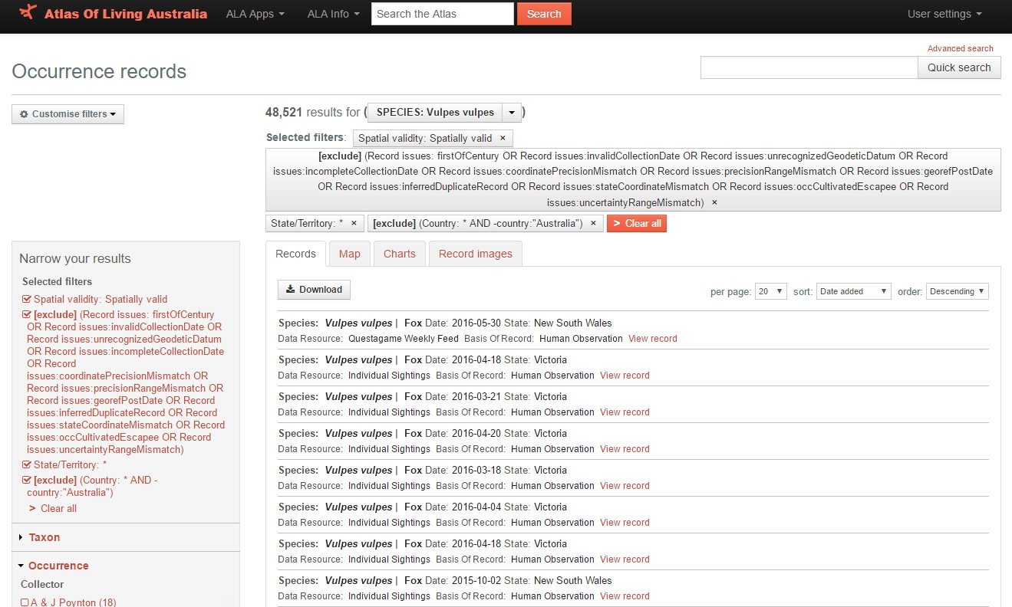Switch to the Map tab
The height and width of the screenshot is (607, 1012).
coord(349,253)
